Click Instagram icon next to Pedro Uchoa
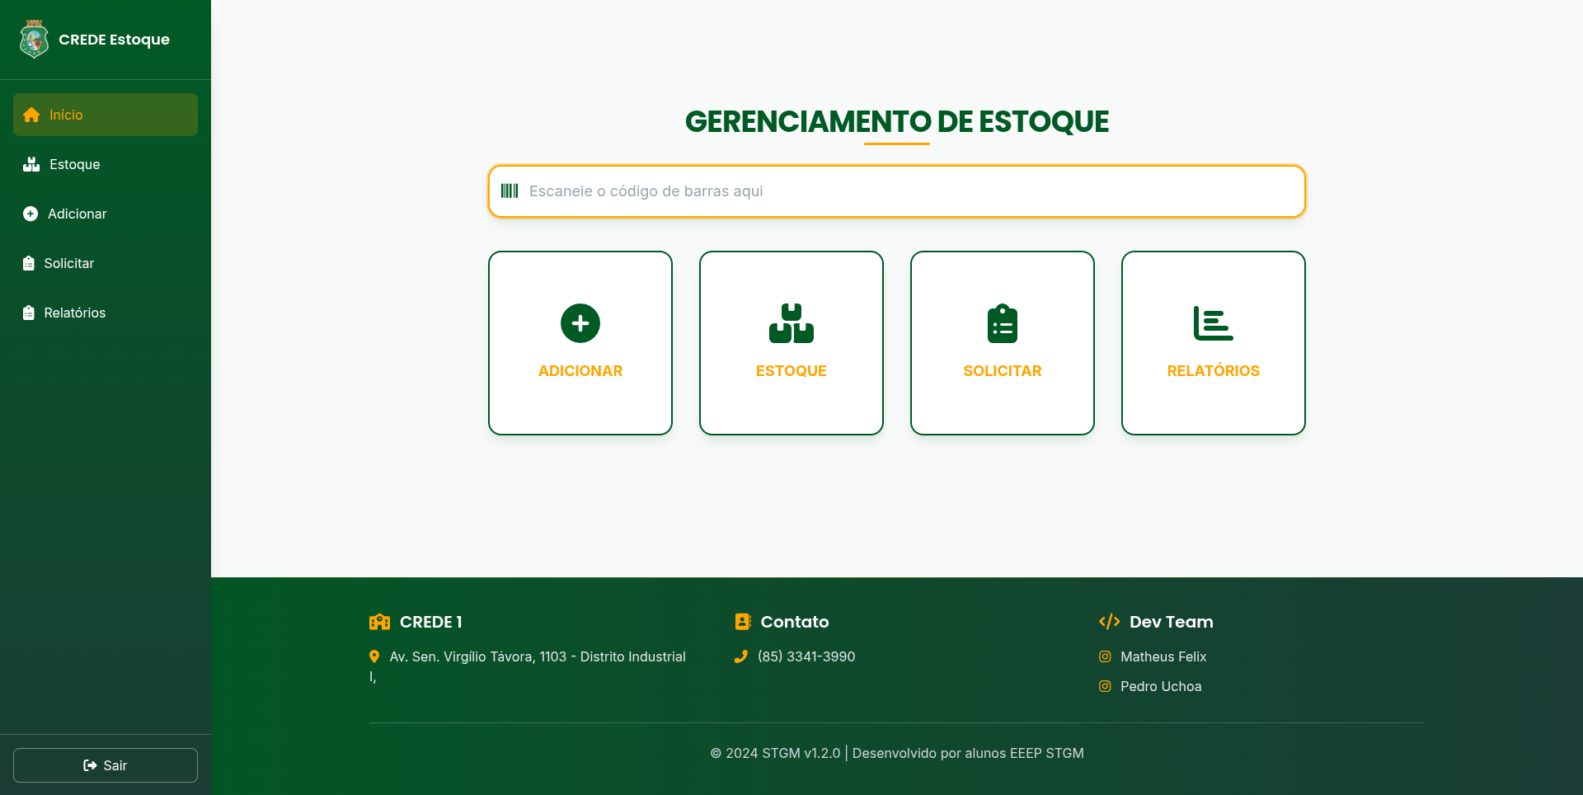1583x795 pixels. click(1105, 686)
